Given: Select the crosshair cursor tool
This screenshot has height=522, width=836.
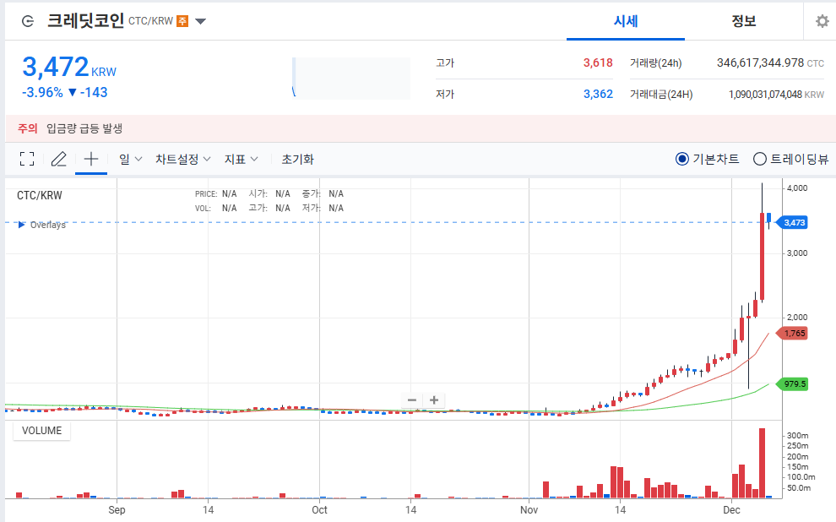Looking at the screenshot, I should pos(91,159).
